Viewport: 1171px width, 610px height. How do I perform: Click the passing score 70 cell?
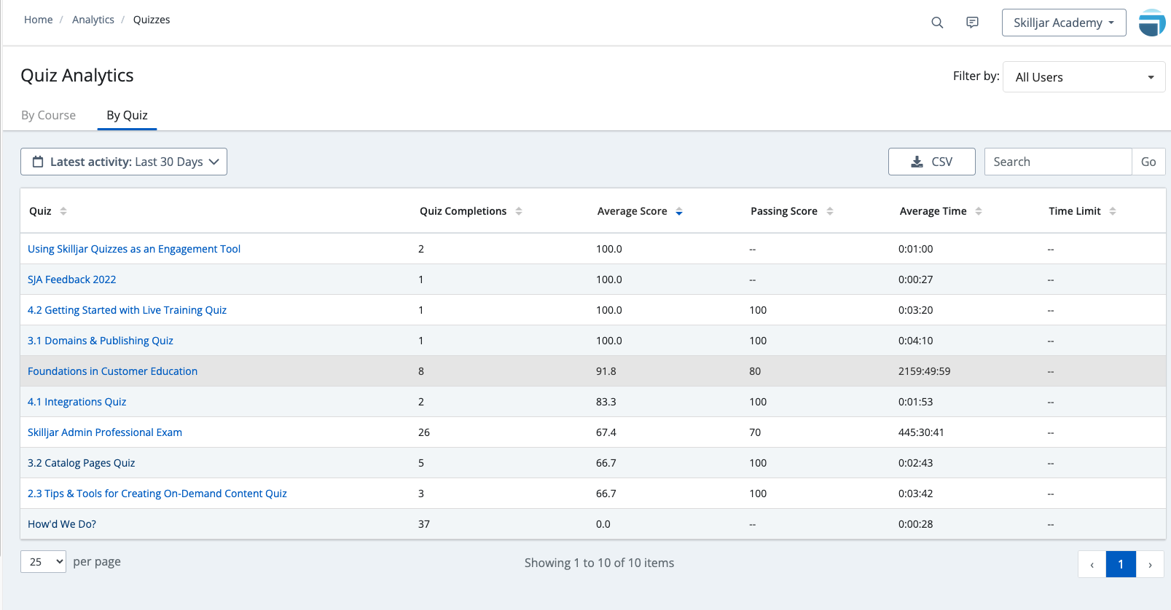click(x=755, y=432)
